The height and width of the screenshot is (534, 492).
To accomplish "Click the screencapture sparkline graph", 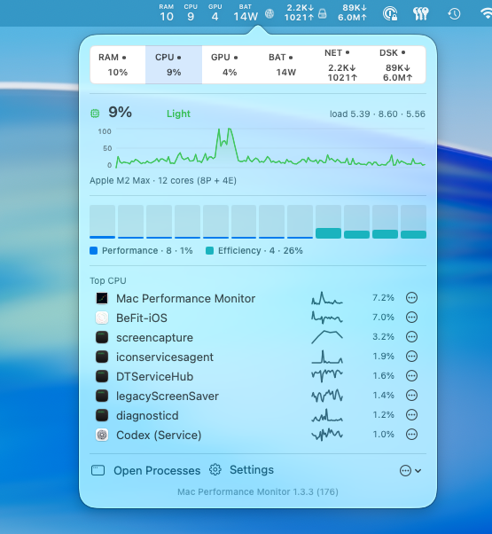I will click(x=327, y=337).
